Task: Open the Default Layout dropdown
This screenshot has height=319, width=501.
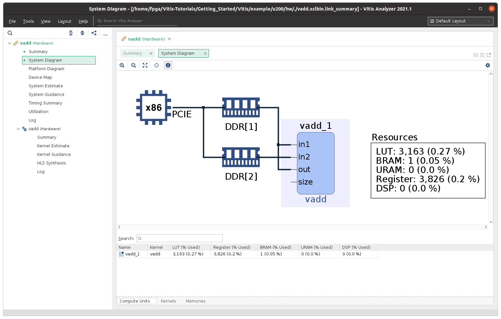Action: click(x=460, y=21)
